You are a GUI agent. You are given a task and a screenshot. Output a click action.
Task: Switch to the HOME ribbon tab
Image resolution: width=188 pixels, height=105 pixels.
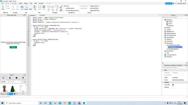(x=21, y=3)
